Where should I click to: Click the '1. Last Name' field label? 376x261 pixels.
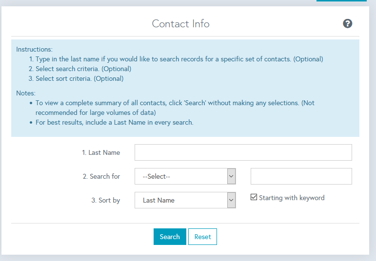pos(101,152)
